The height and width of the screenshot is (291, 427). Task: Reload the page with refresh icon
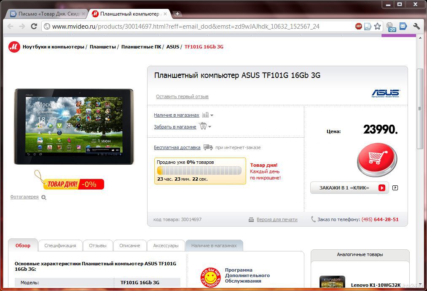(x=34, y=27)
